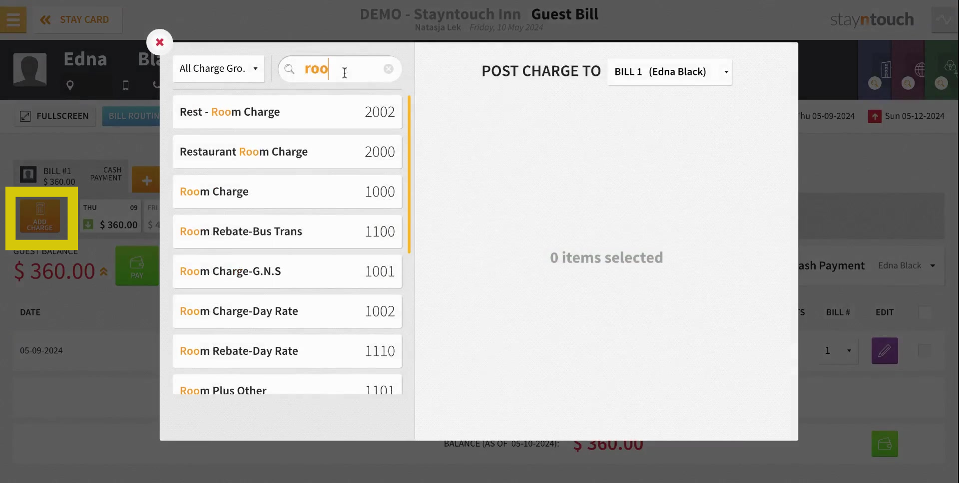959x483 pixels.
Task: Open the Post Charge To bill dropdown
Action: [x=670, y=72]
